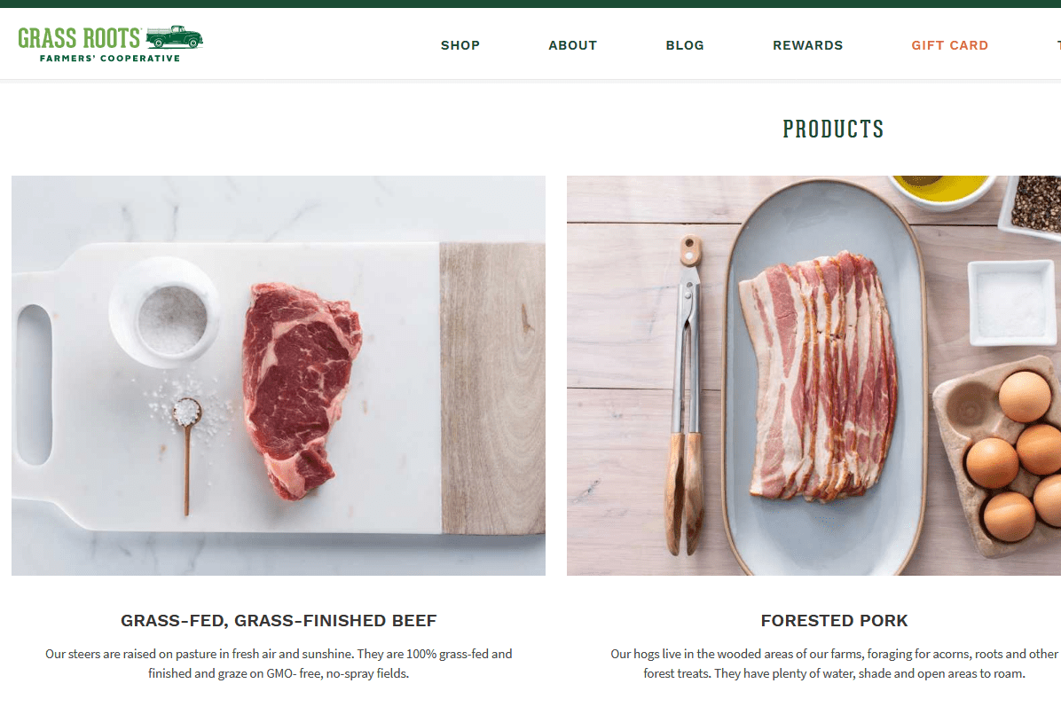Select the pork description paragraph text

point(833,663)
